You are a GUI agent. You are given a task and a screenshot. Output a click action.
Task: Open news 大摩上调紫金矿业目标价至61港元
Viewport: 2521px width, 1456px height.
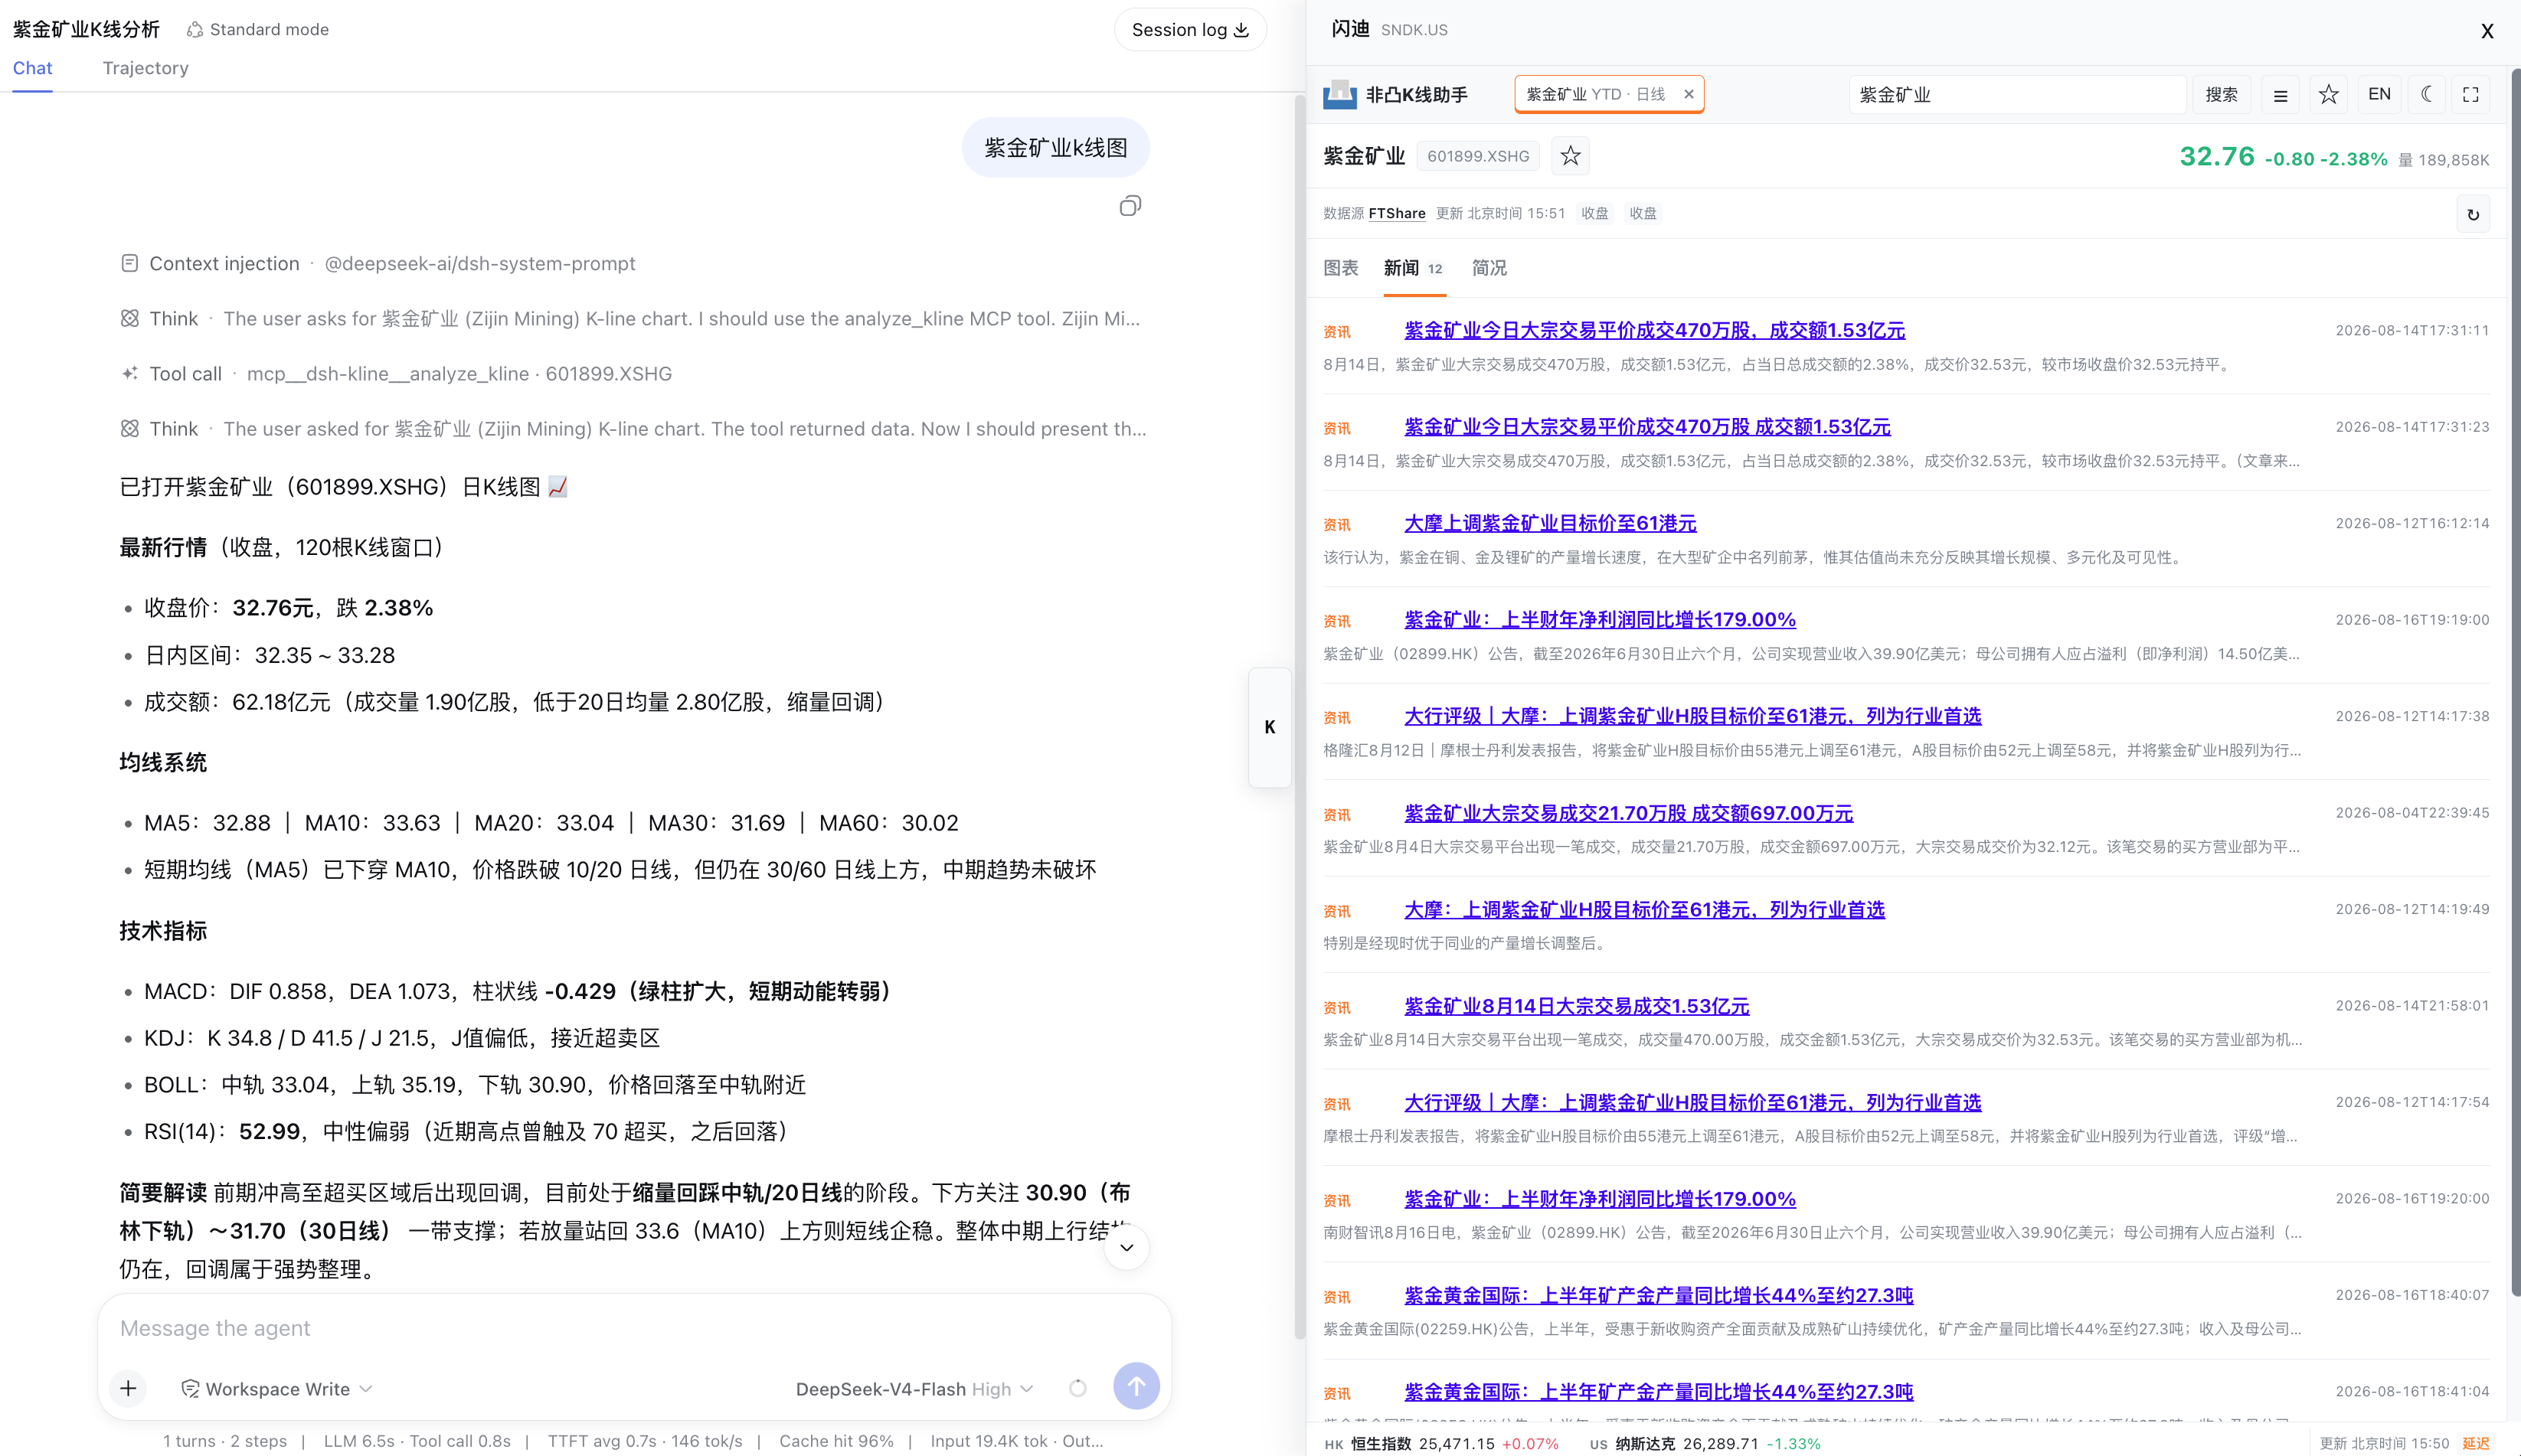click(1550, 523)
